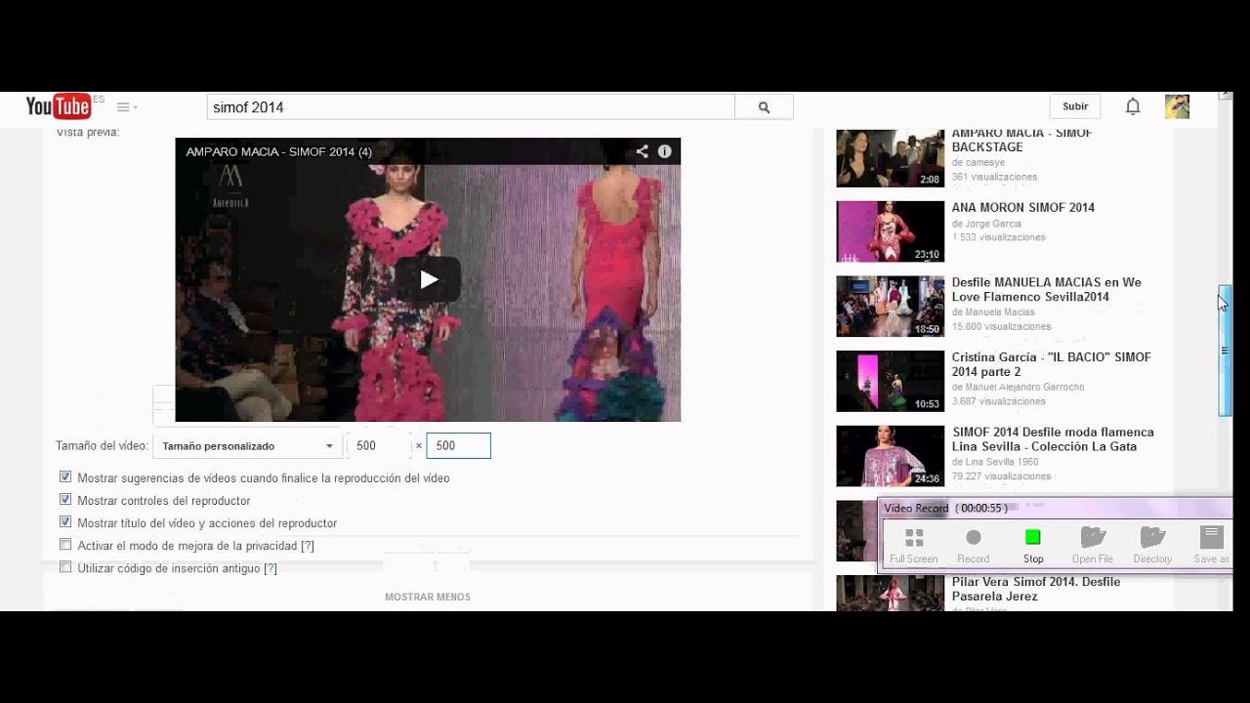
Task: Click MOSTRAR MENOS link
Action: pos(428,597)
